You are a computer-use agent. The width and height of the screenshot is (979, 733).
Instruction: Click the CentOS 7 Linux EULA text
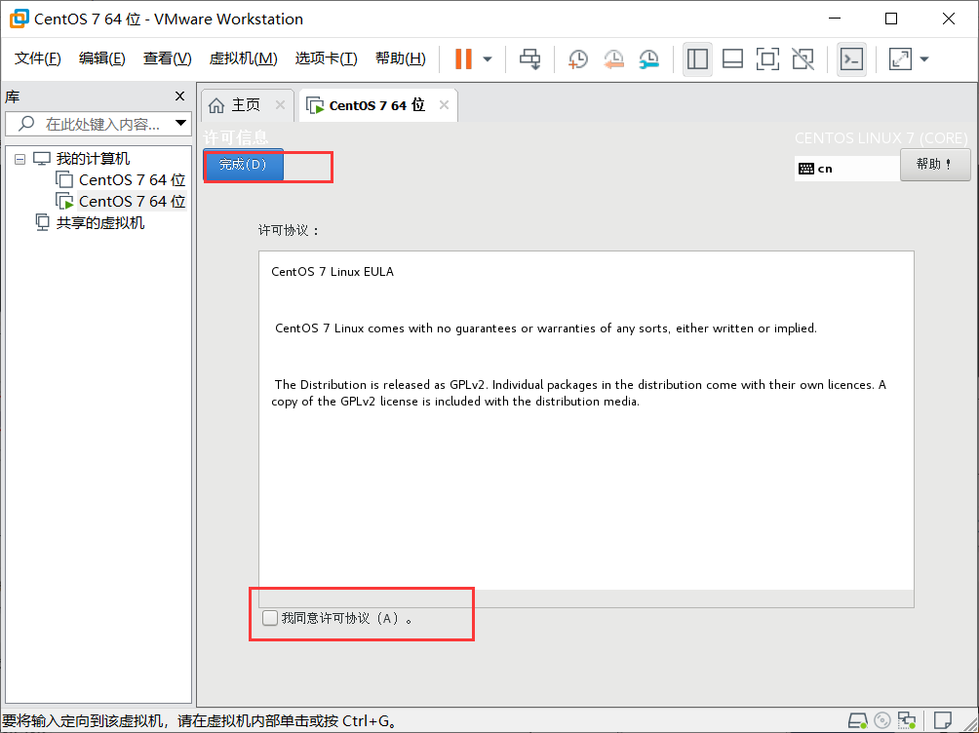coord(333,272)
